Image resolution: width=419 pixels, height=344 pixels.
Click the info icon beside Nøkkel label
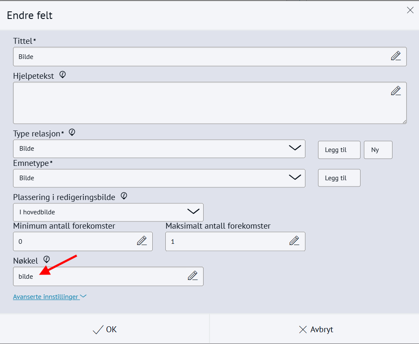coord(47,259)
